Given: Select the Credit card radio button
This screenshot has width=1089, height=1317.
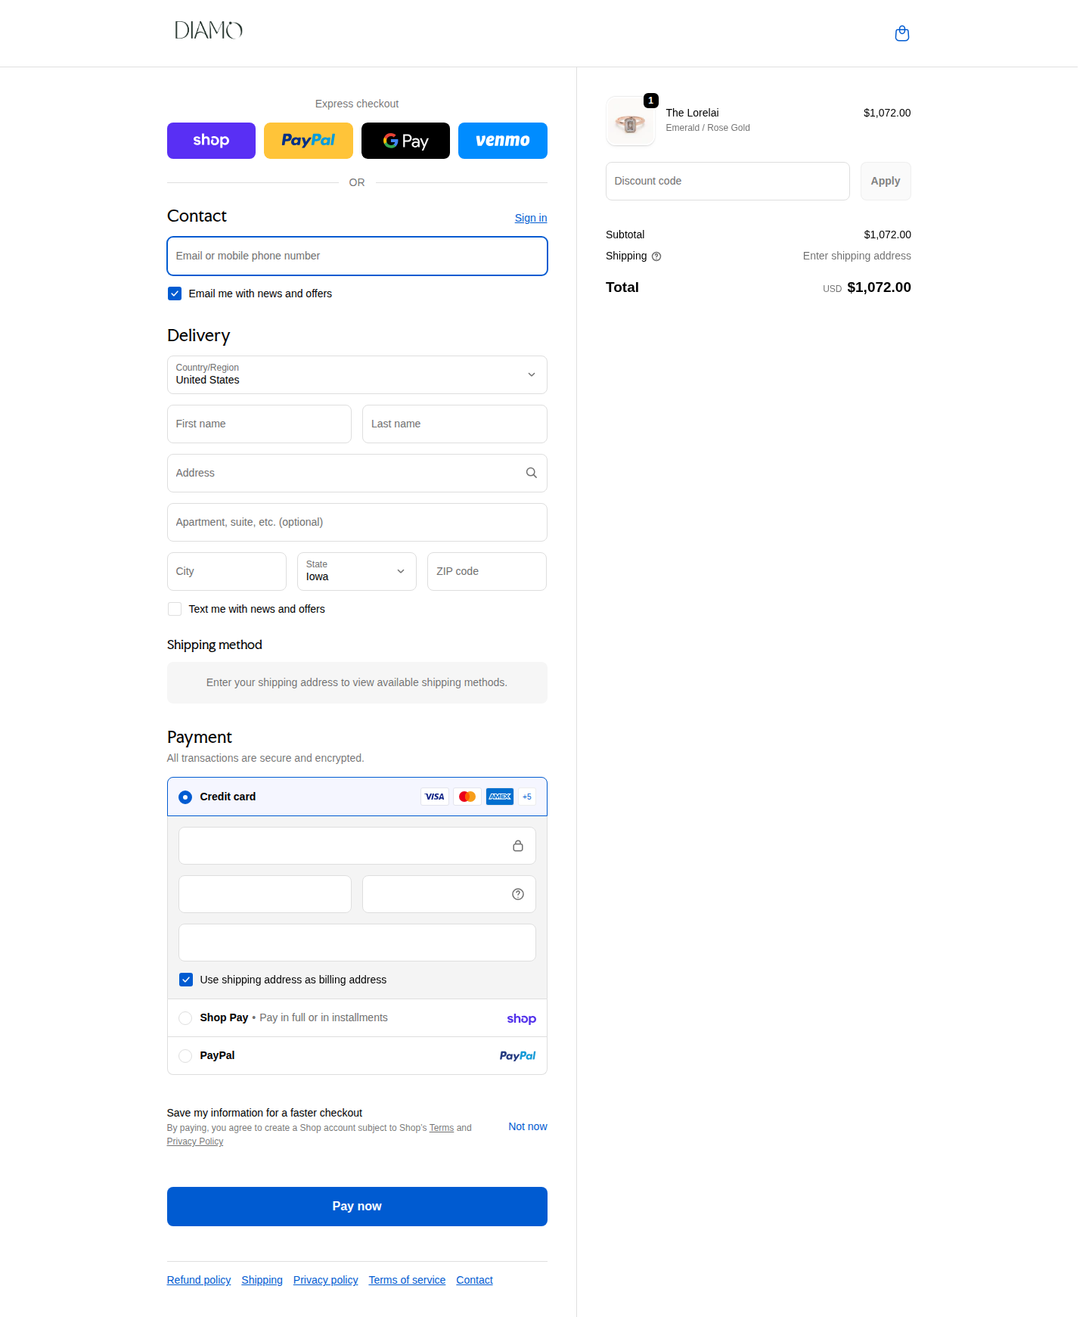Looking at the screenshot, I should [185, 797].
